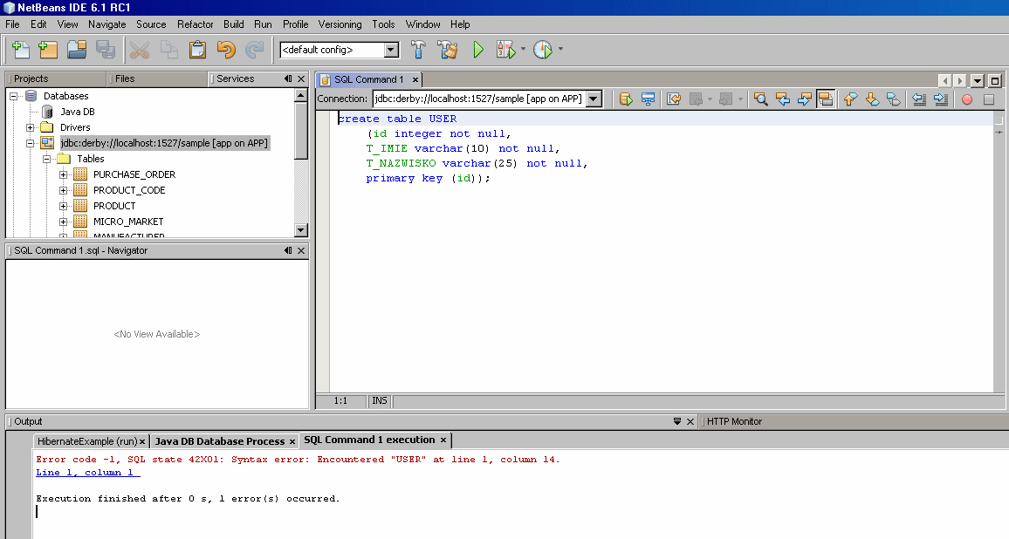Viewport: 1009px width, 539px height.
Task: Click the Build Main Project hammer icon
Action: (418, 50)
